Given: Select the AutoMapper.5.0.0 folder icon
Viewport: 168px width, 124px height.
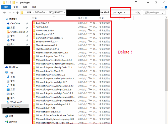Looking at the screenshot, I should point(34,34).
